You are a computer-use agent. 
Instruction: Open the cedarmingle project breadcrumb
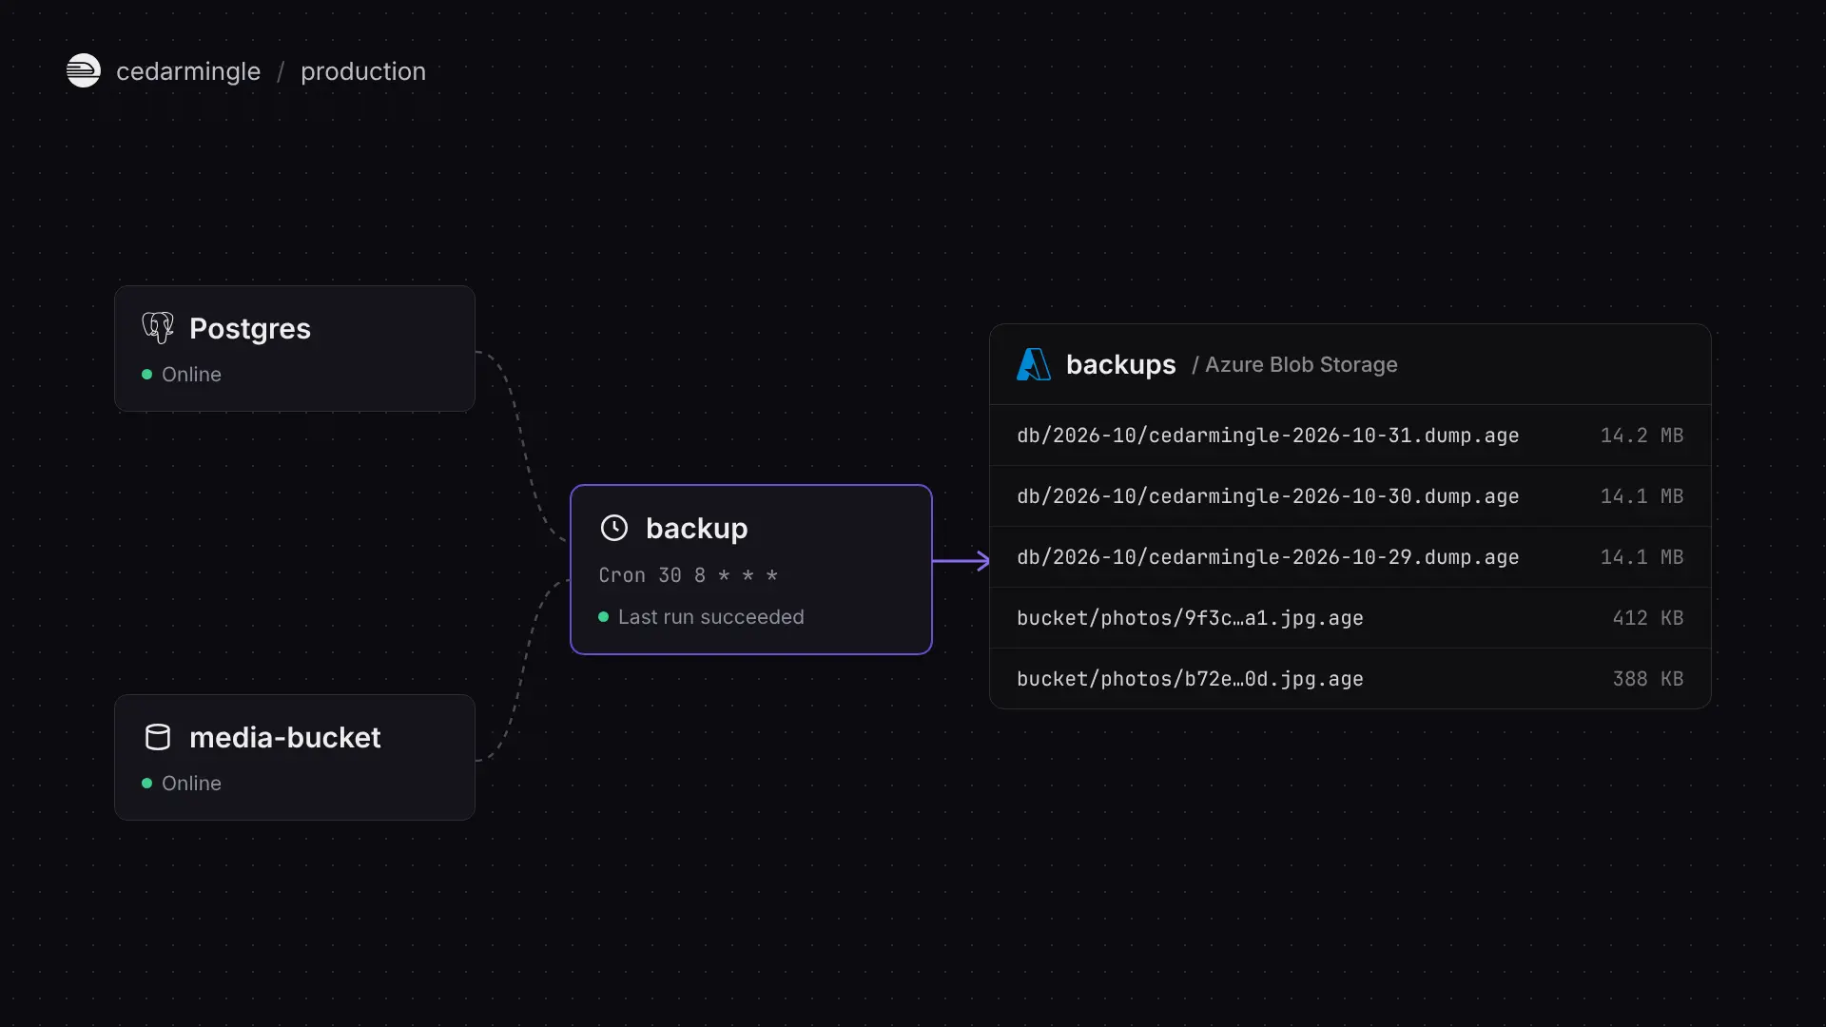[188, 71]
